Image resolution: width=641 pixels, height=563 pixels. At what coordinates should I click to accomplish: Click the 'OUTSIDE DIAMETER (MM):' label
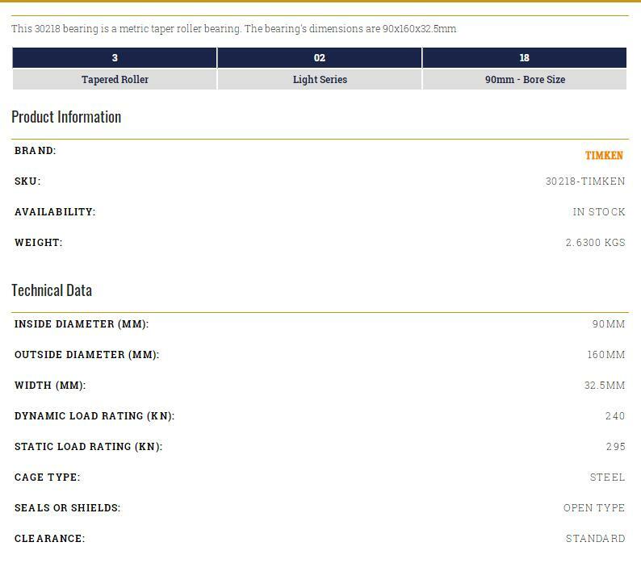coord(87,355)
